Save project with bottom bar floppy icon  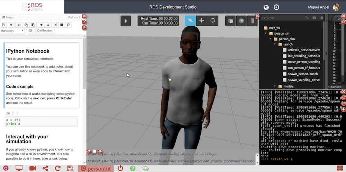[x=70, y=168]
